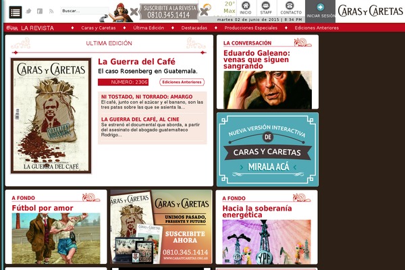Click the La Conversación section label
This screenshot has height=270, width=405.
pos(247,43)
